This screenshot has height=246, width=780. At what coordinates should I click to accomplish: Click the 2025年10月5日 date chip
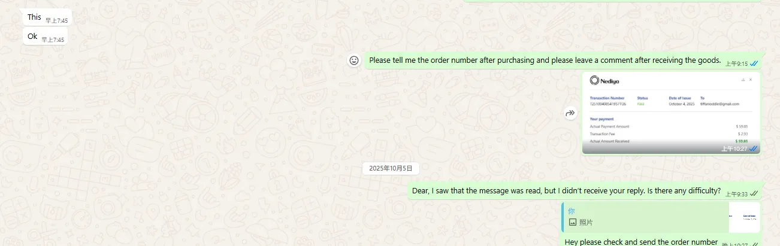(391, 169)
